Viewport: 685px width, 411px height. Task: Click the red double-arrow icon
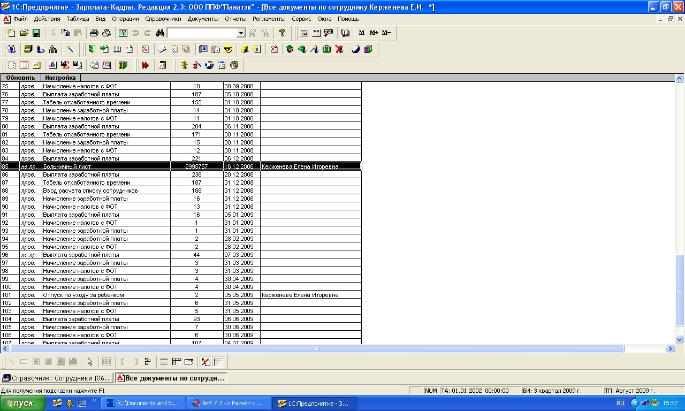tap(146, 65)
